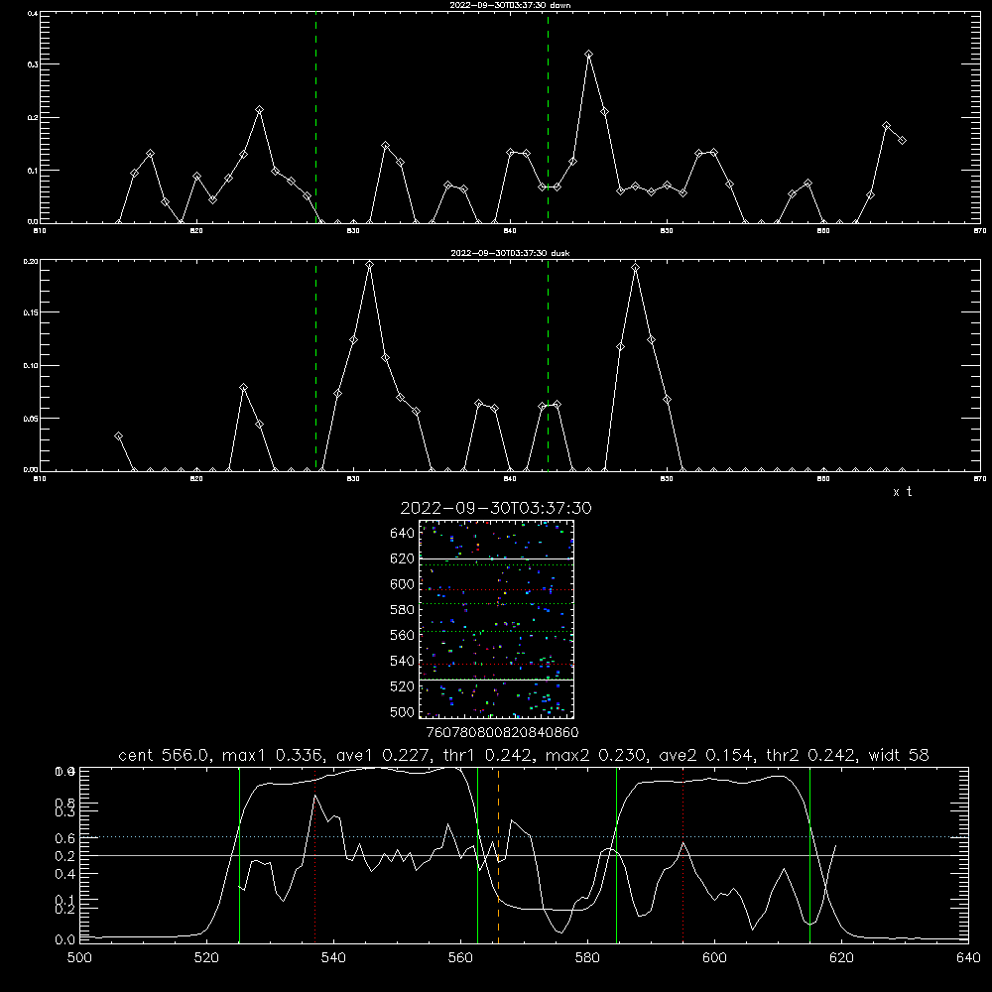Click the 620 x-axis label of bottom plot
992x992 pixels.
841,958
